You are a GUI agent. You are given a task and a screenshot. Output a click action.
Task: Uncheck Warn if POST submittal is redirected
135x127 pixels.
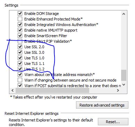(x=20, y=85)
